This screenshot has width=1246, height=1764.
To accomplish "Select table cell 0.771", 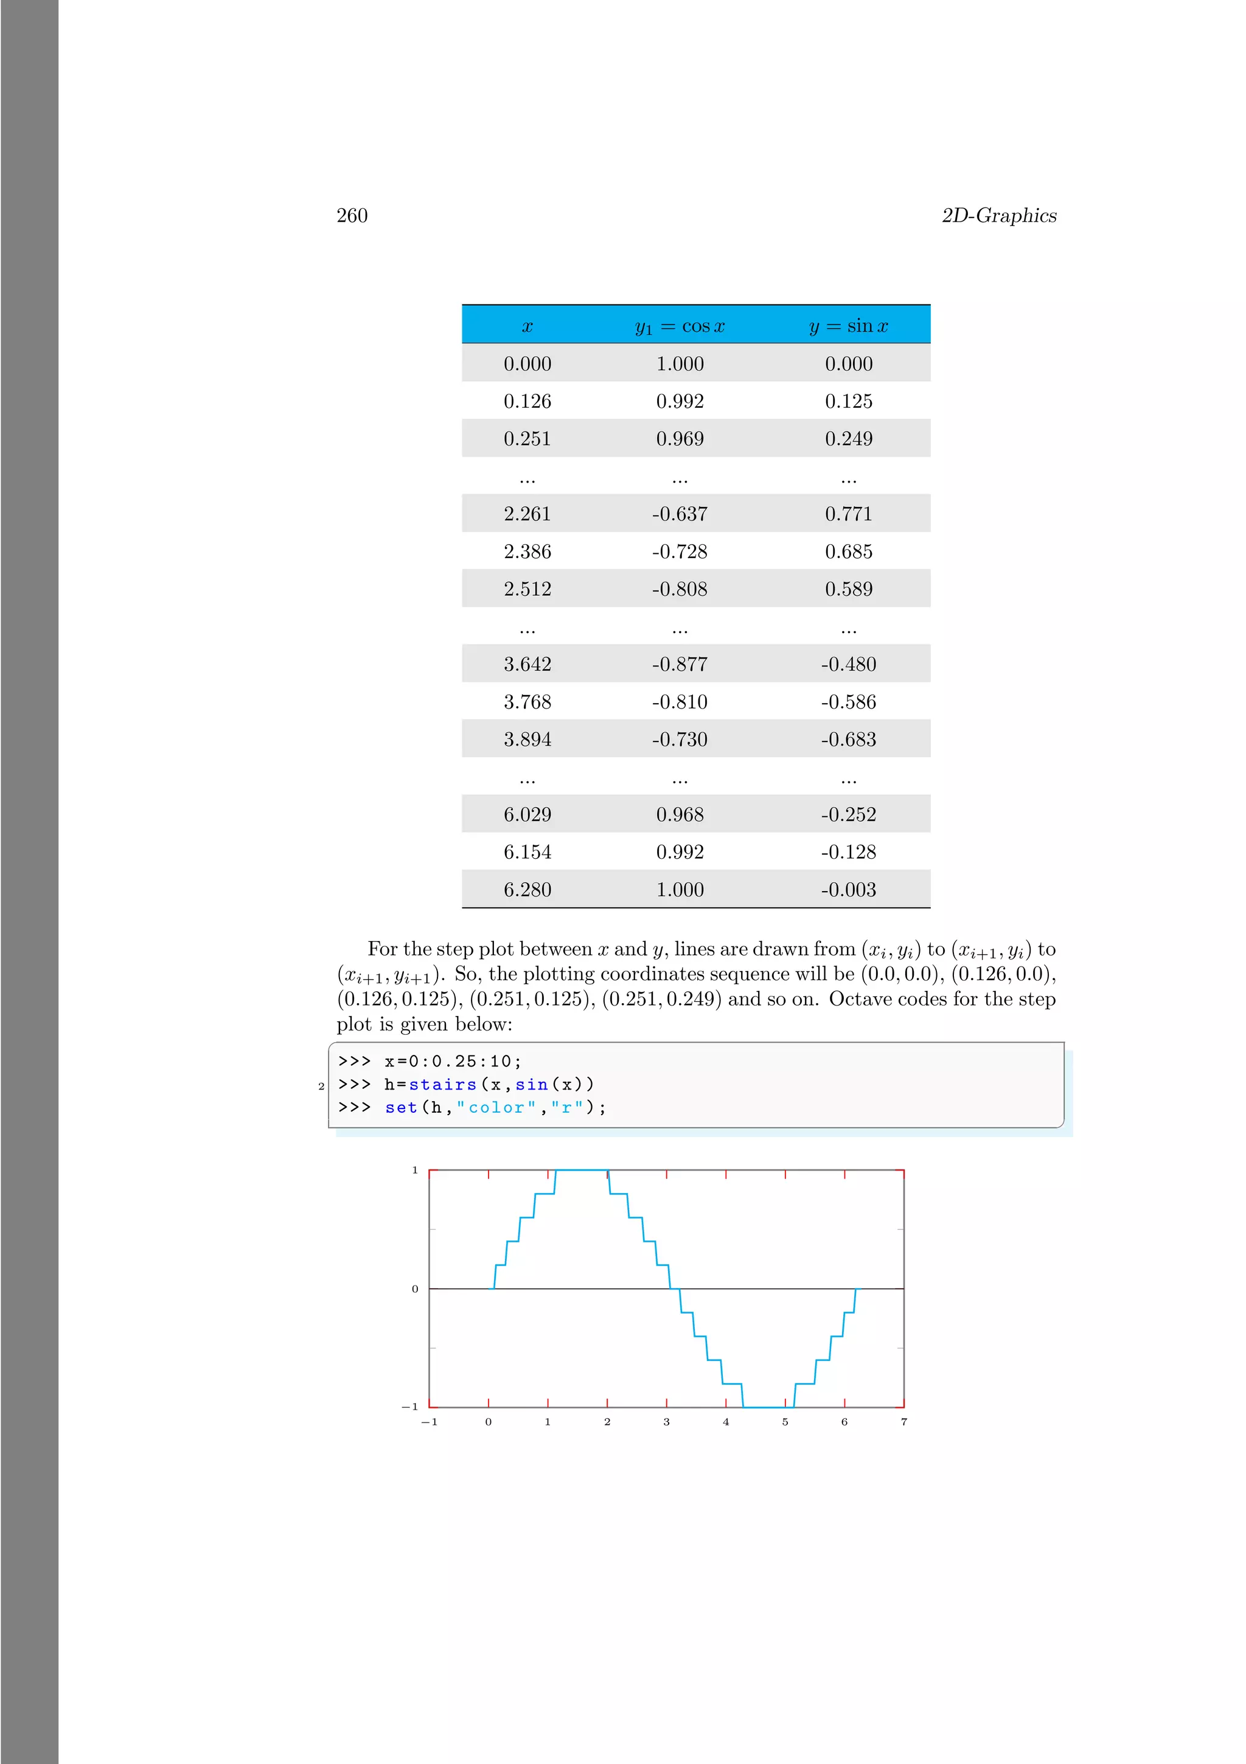I will (x=848, y=514).
